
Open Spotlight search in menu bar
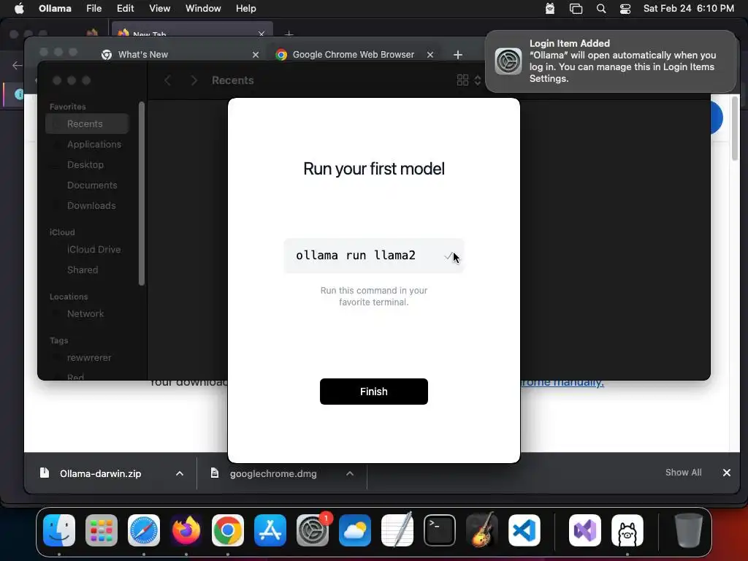(601, 9)
